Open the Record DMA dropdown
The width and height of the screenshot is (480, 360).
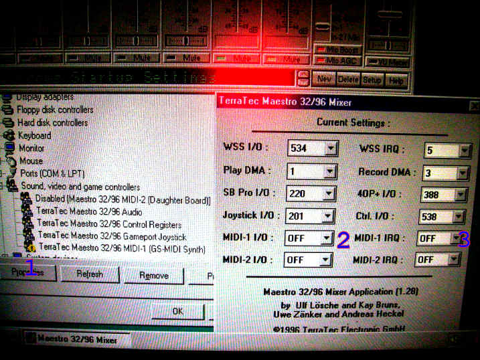(x=463, y=172)
